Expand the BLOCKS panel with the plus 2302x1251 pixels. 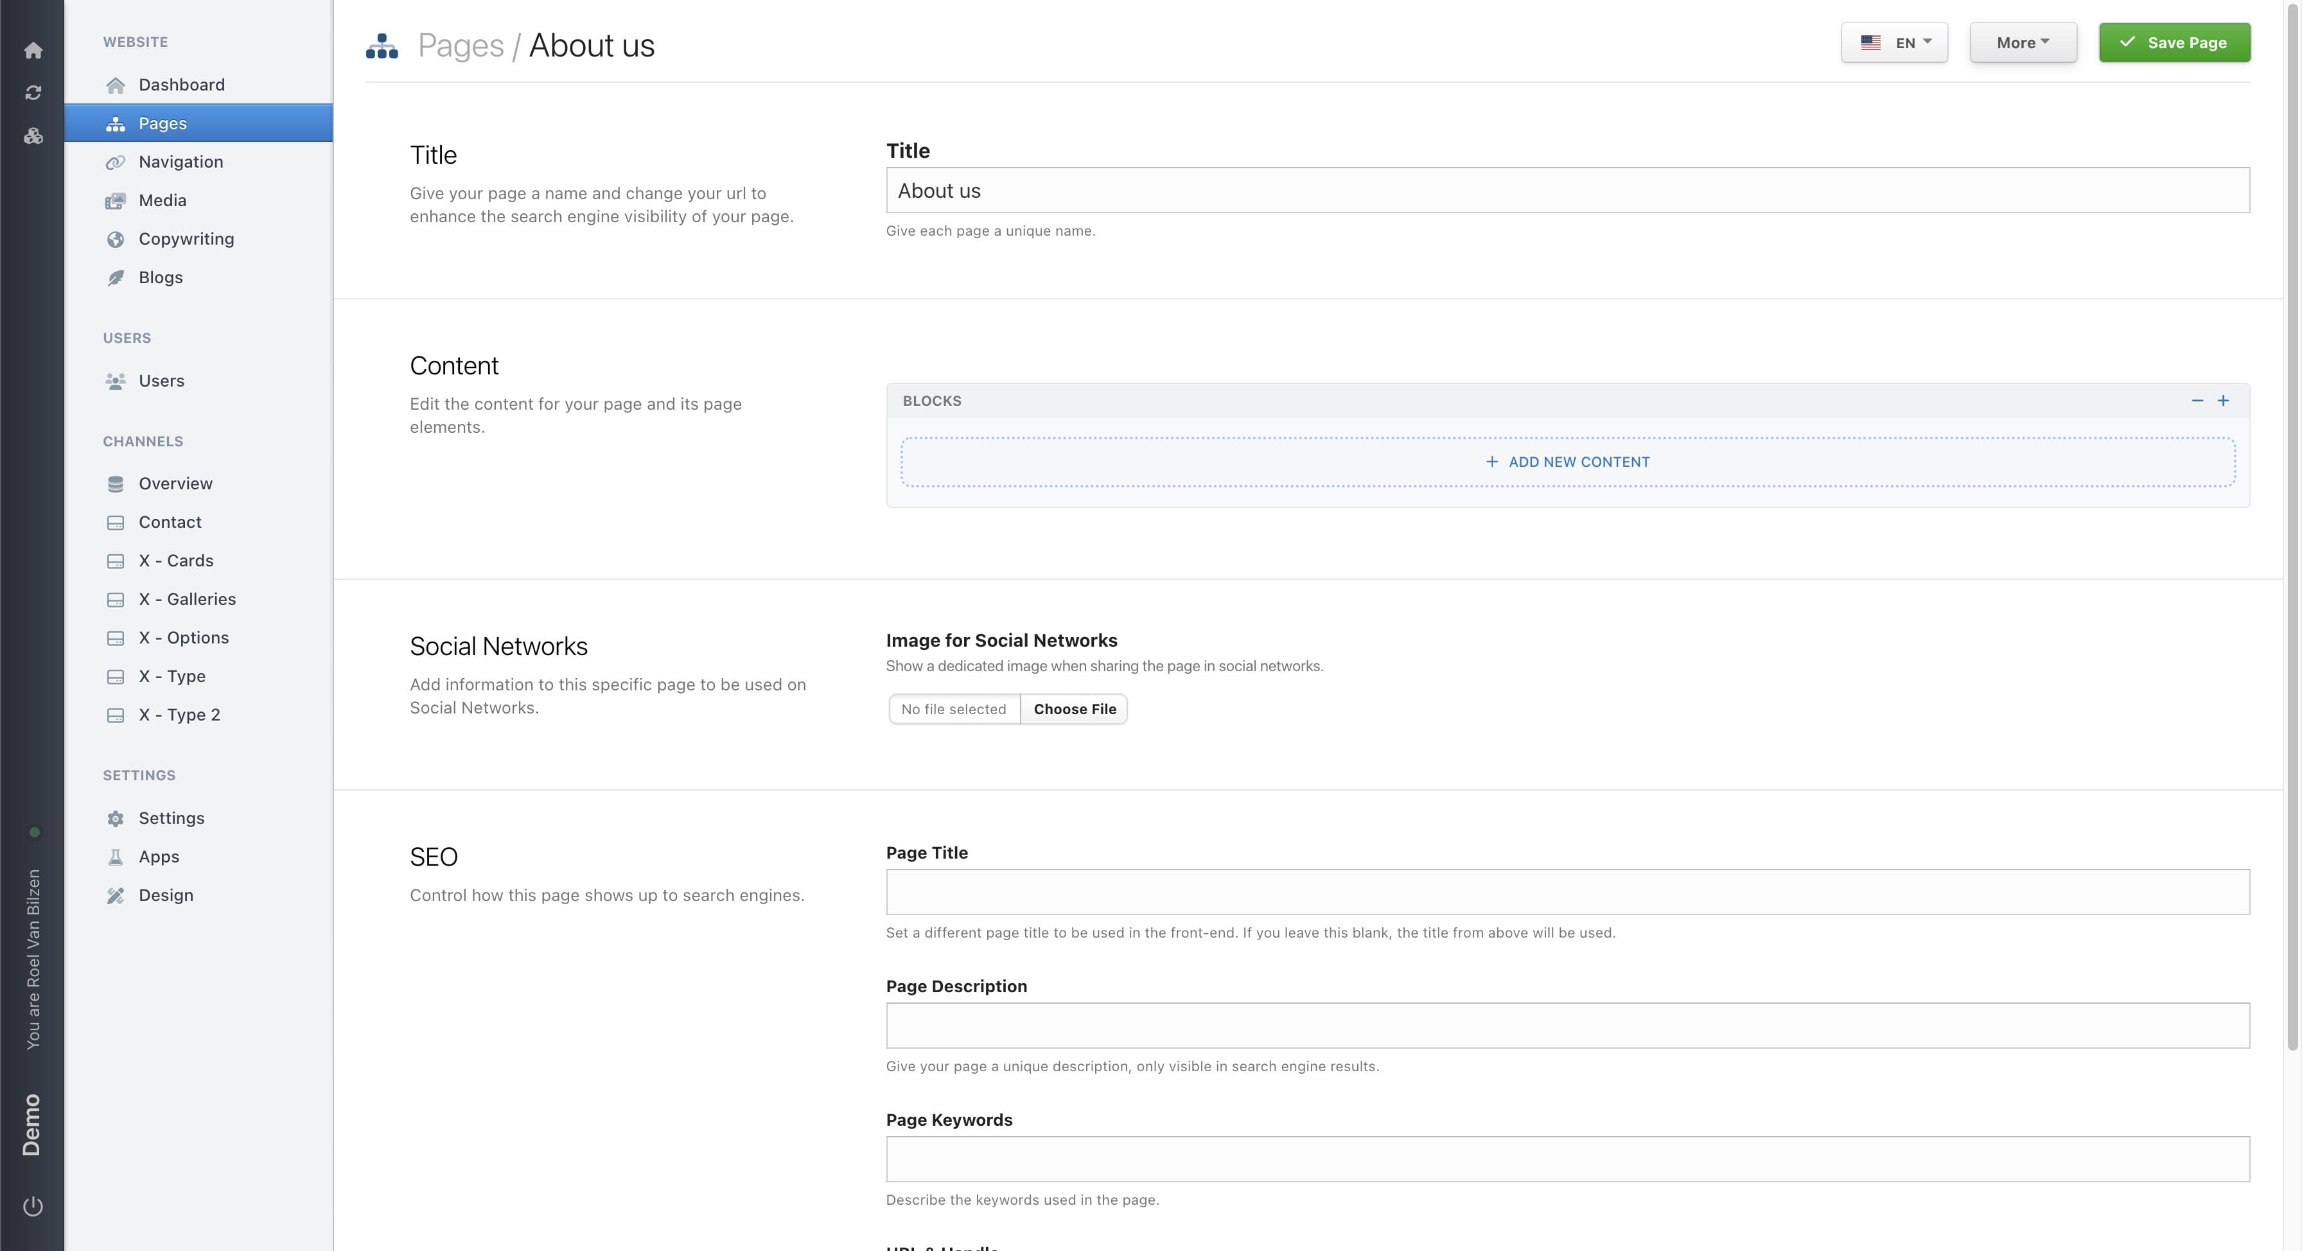2224,400
